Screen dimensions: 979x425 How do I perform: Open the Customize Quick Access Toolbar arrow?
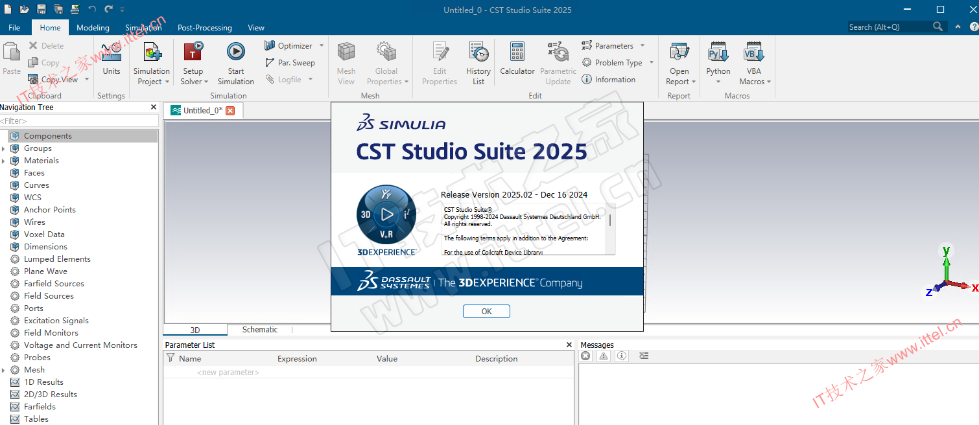coord(123,10)
